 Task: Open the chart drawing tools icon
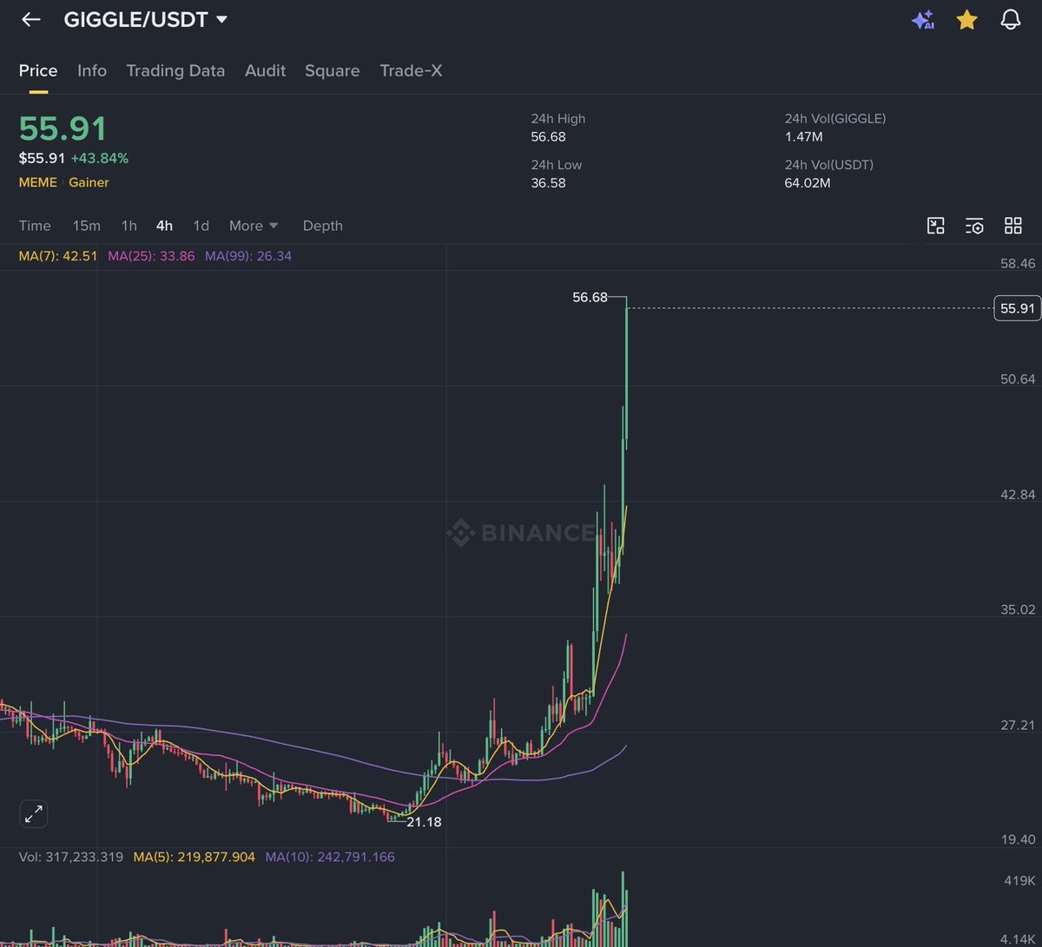coord(935,227)
